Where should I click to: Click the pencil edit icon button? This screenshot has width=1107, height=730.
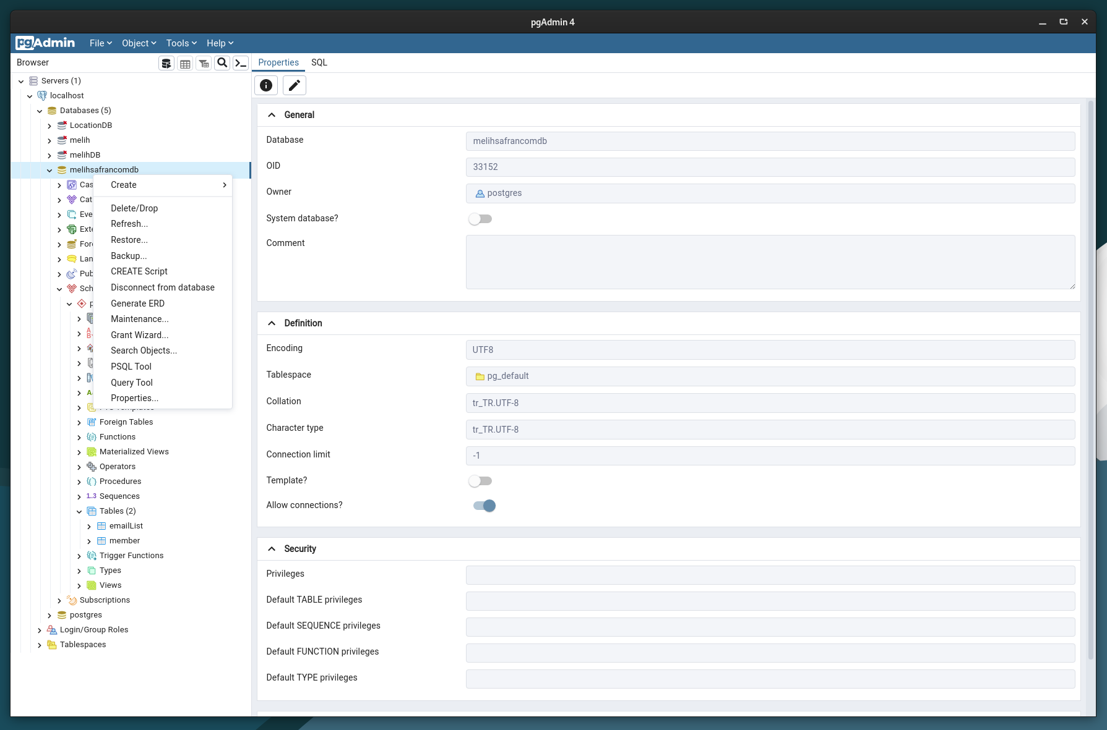295,85
